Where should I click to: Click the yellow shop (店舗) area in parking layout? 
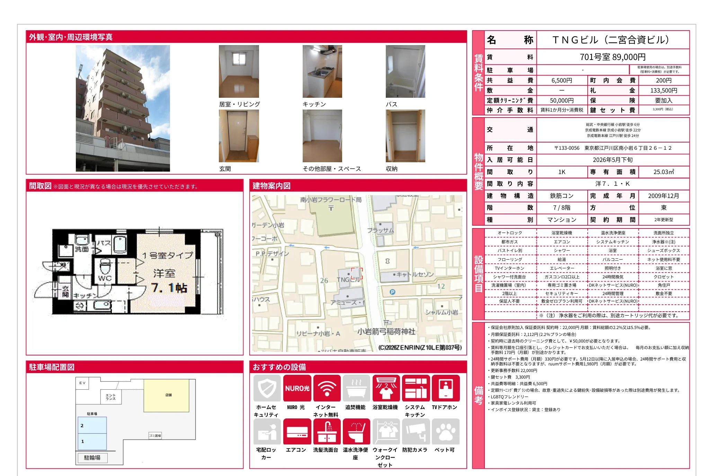(167, 395)
